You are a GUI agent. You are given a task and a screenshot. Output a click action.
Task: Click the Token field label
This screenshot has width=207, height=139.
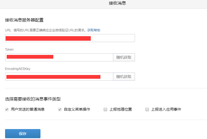pos(9,50)
